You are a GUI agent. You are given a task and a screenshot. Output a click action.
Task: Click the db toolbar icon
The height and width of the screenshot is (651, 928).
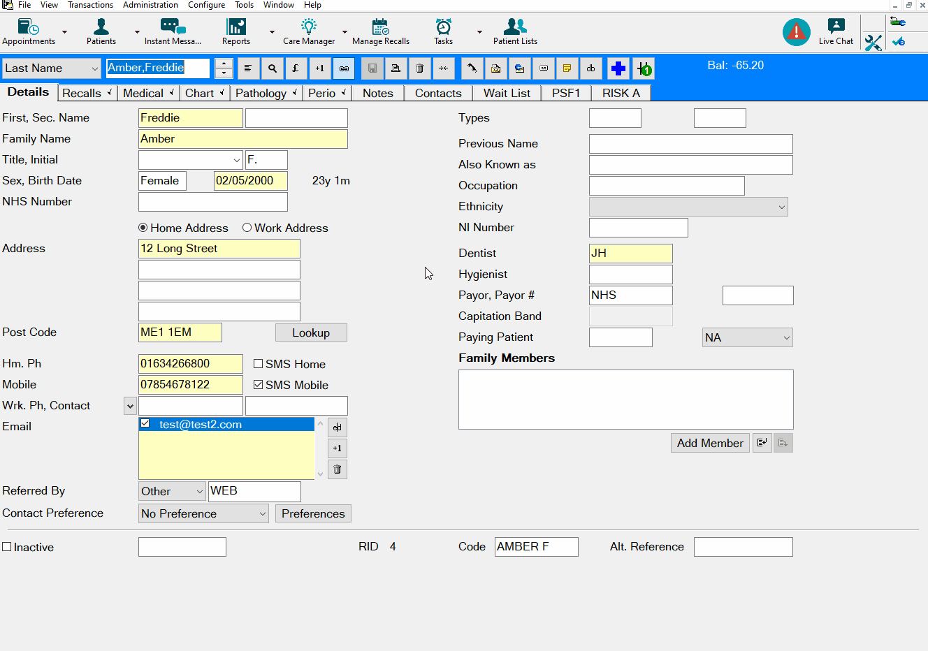pos(590,68)
